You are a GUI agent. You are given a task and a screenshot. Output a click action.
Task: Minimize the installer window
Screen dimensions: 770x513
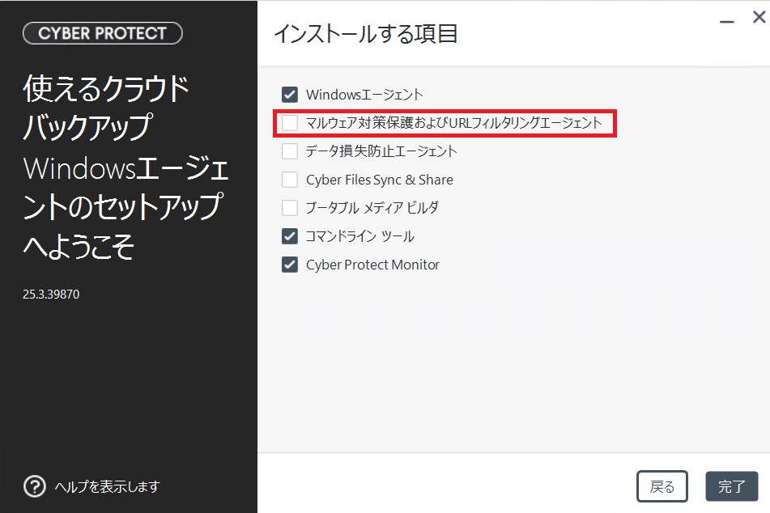[727, 22]
